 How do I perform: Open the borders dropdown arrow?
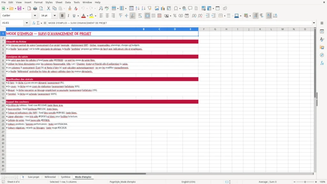(x=224, y=16)
